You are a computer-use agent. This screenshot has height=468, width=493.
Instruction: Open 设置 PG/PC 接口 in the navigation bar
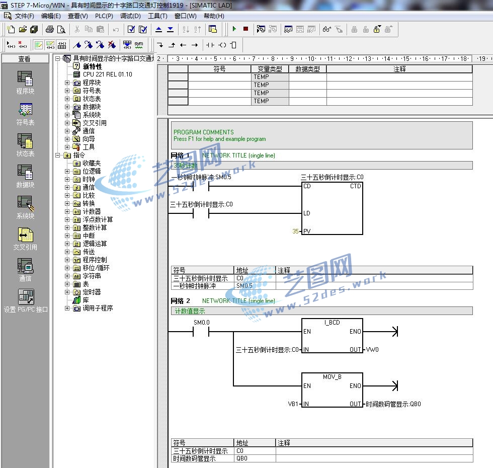click(26, 301)
